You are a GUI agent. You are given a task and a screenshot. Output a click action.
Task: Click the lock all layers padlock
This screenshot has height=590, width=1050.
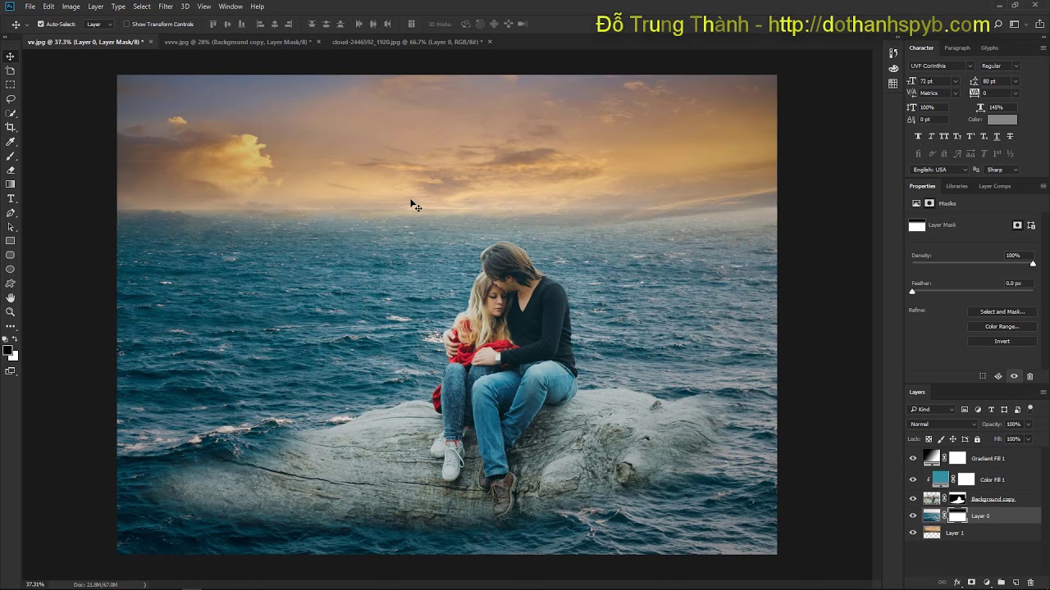[977, 439]
